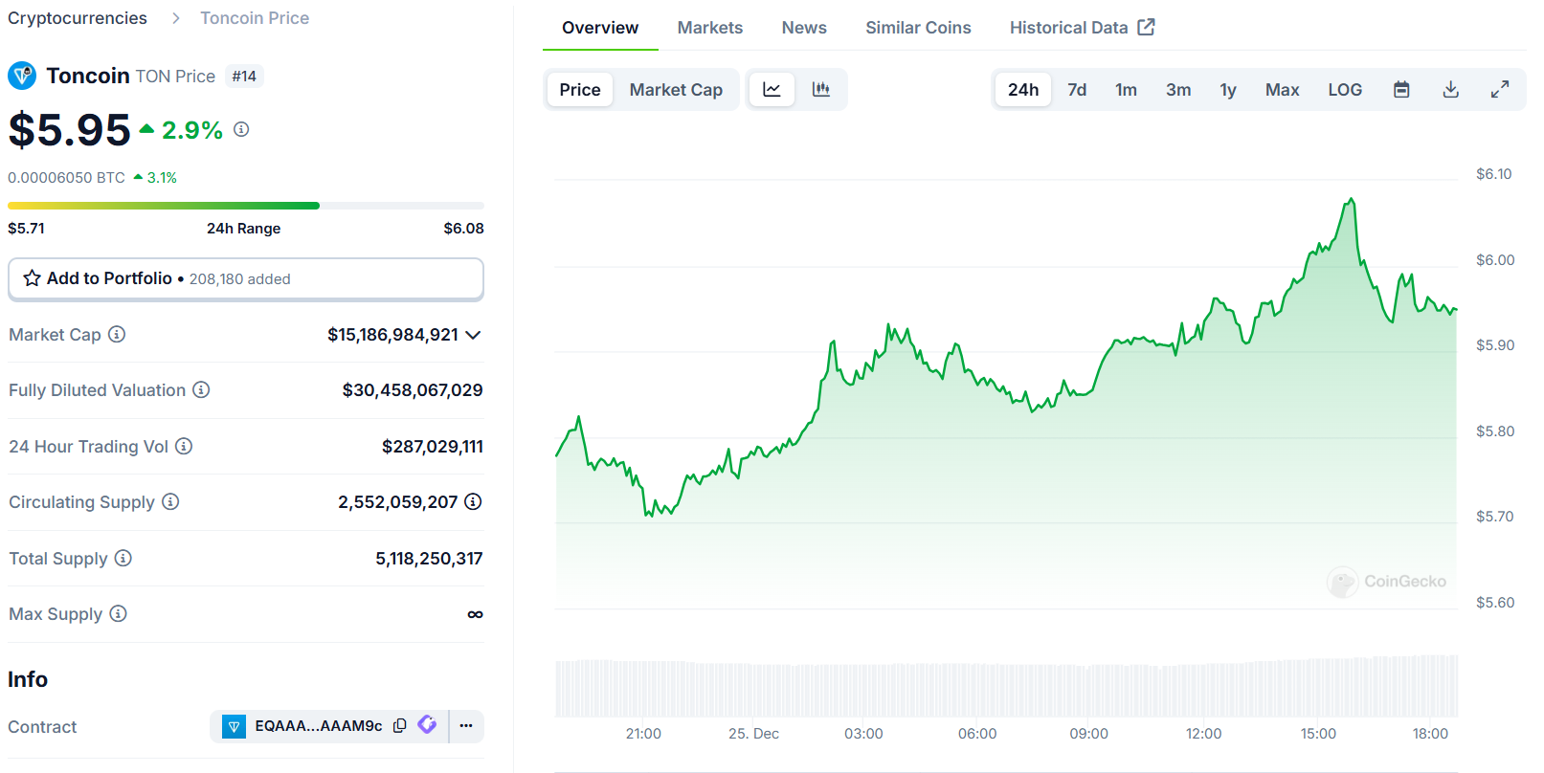
Task: Click the $30,458,067,029 valuation value
Action: click(x=413, y=390)
